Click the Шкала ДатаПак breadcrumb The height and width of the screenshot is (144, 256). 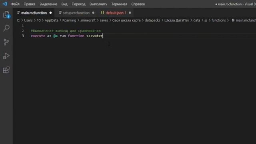tap(177, 20)
